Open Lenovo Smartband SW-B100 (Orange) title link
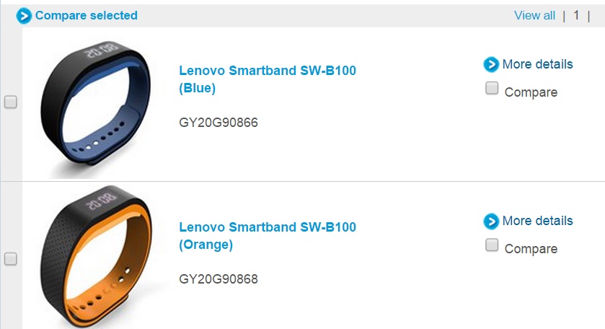Image resolution: width=605 pixels, height=329 pixels. point(267,236)
